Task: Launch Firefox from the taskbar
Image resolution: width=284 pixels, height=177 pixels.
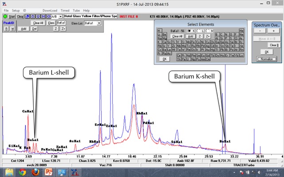Action: point(35,172)
